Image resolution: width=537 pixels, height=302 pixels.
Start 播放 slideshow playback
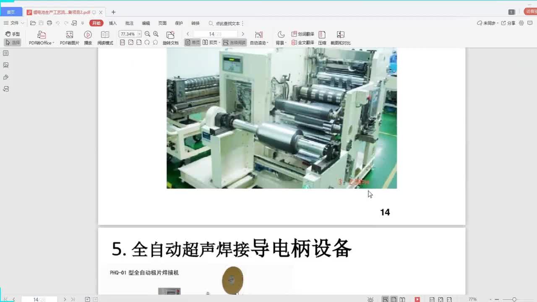[x=88, y=38]
